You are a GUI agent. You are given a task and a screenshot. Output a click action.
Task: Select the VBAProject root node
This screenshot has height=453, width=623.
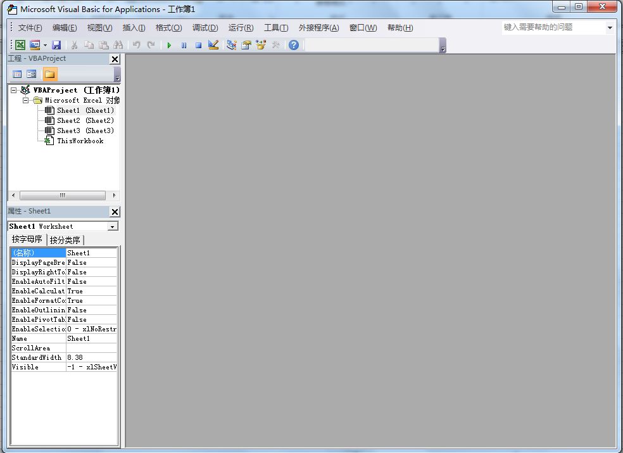(x=76, y=90)
